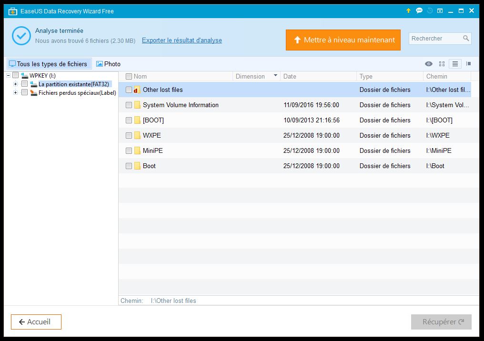Viewport: 484px width, 341px height.
Task: Click the special lost files drive icon
Action: pos(34,93)
